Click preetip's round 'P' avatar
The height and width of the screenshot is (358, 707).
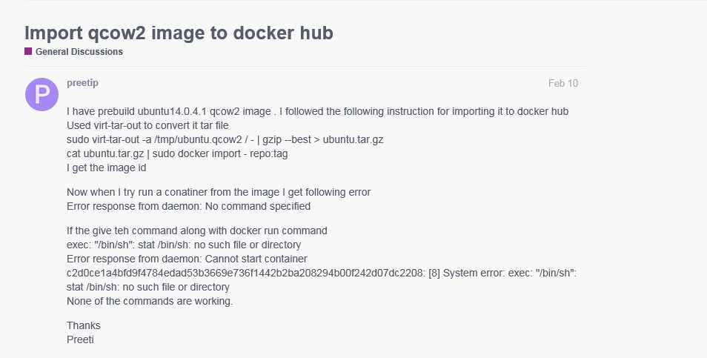tap(42, 93)
